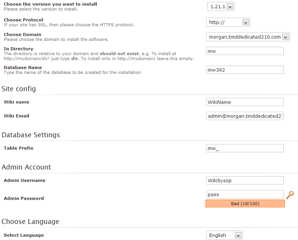Screen dimensions: 298x240
Task: Click the Admin Password input field
Action: point(245,195)
